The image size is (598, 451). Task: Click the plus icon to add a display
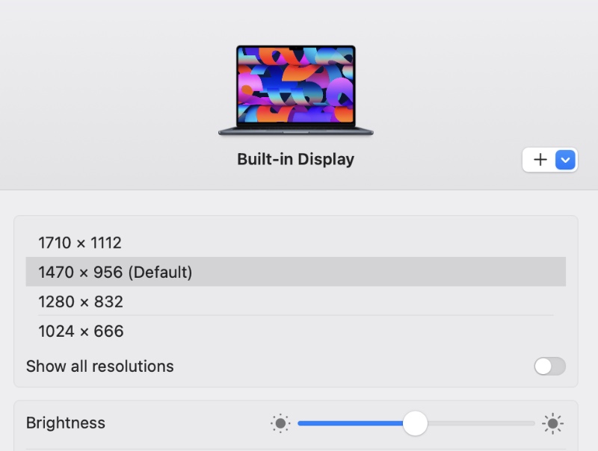pos(540,160)
